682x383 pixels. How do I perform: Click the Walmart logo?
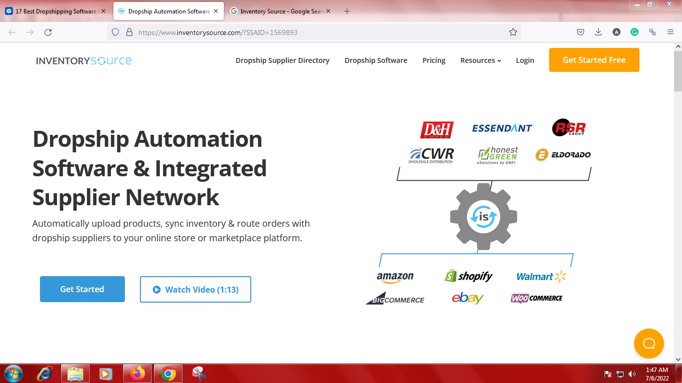541,276
